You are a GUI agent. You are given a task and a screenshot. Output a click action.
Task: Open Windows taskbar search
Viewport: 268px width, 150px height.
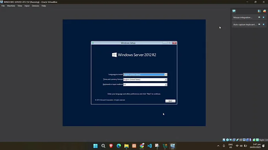pos(103,146)
